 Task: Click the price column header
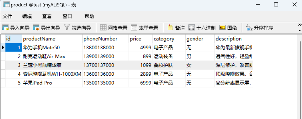click(x=141, y=39)
